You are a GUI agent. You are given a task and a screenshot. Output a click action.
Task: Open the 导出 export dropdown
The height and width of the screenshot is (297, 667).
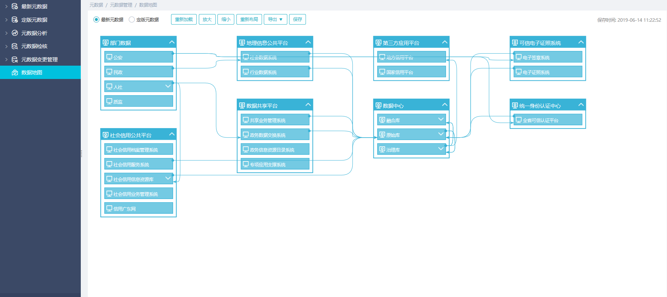[275, 20]
